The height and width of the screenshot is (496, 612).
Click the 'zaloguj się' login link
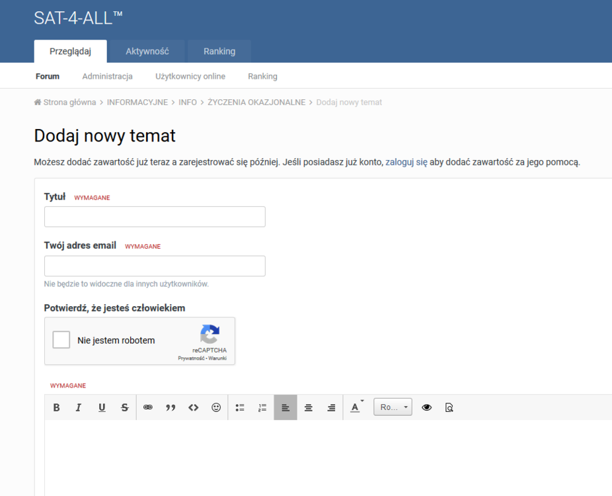pos(406,161)
